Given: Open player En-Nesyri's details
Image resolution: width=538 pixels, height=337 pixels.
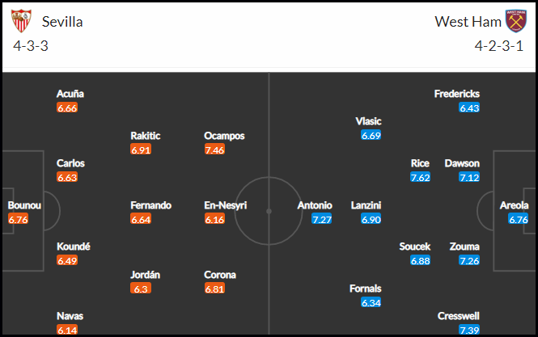Looking at the screenshot, I should pyautogui.click(x=226, y=205).
